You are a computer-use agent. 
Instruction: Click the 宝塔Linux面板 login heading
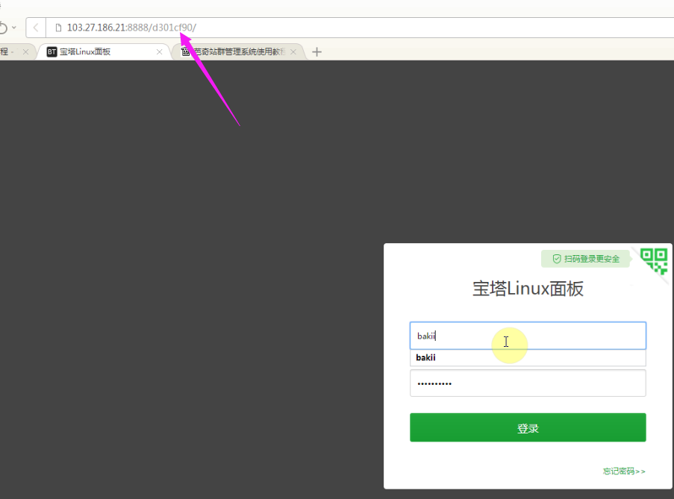pos(528,289)
